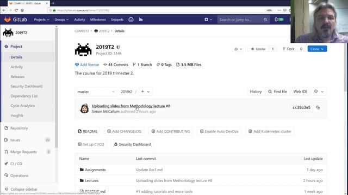
Task: Open Dependency List in the sidebar
Action: point(24,96)
